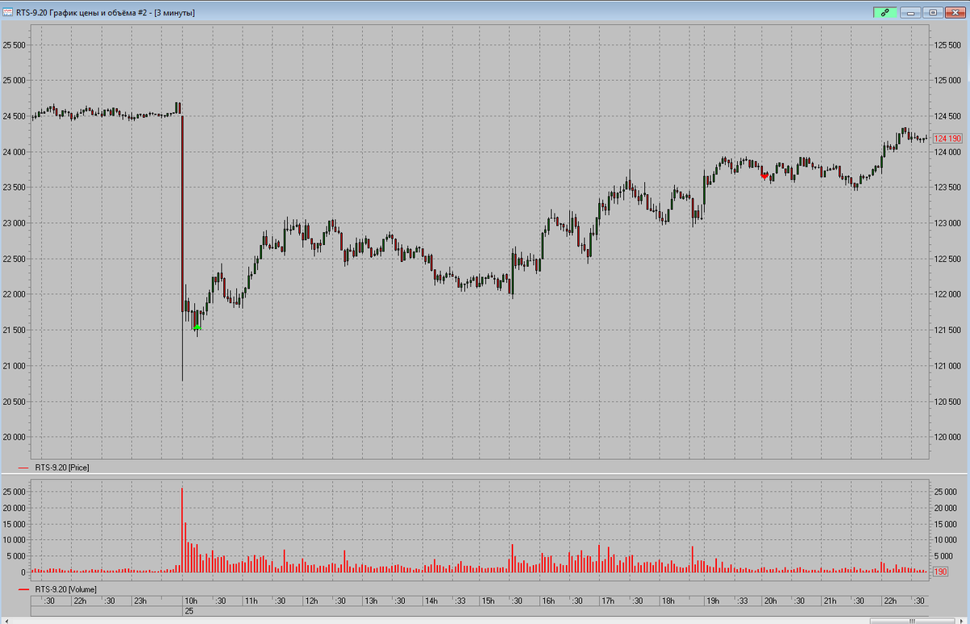Click the '125 500' label on right price axis

(x=947, y=45)
